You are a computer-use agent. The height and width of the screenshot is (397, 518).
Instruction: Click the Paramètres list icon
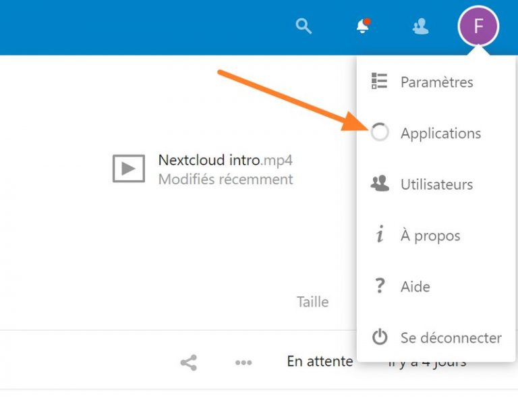(x=379, y=81)
